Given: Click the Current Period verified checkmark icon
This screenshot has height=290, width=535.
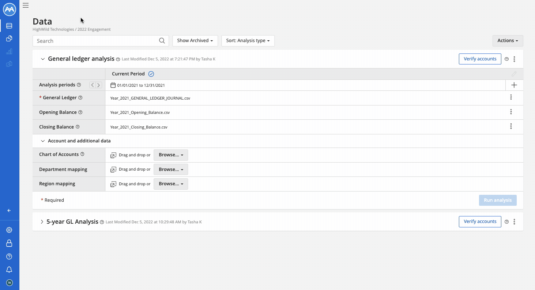Looking at the screenshot, I should tap(151, 74).
